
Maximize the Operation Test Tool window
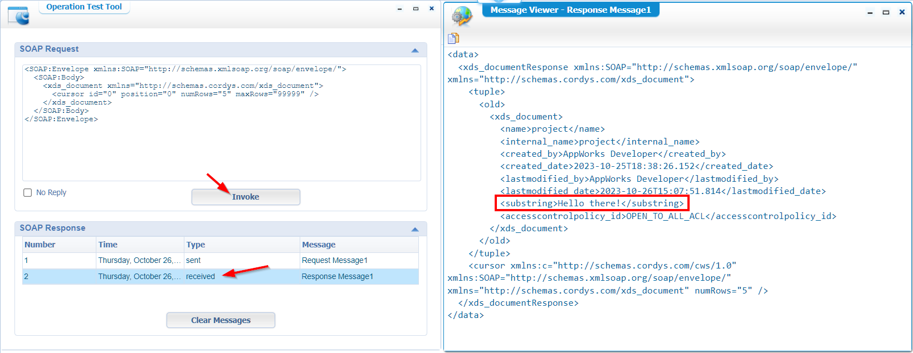click(416, 9)
